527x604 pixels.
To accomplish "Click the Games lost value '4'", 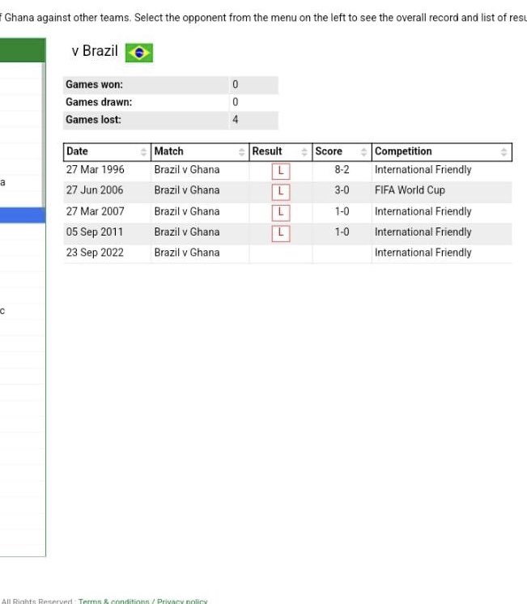I will point(235,120).
